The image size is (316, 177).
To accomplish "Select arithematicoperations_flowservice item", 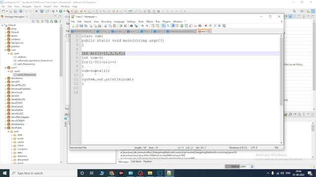I will pyautogui.click(x=35, y=60).
